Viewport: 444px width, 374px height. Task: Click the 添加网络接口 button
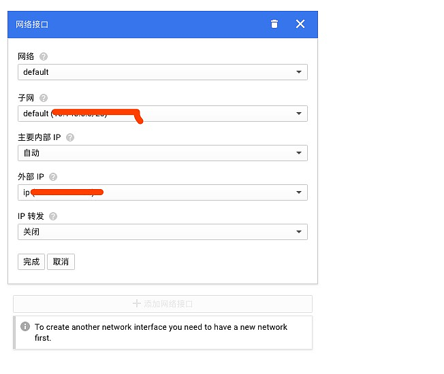tap(162, 304)
